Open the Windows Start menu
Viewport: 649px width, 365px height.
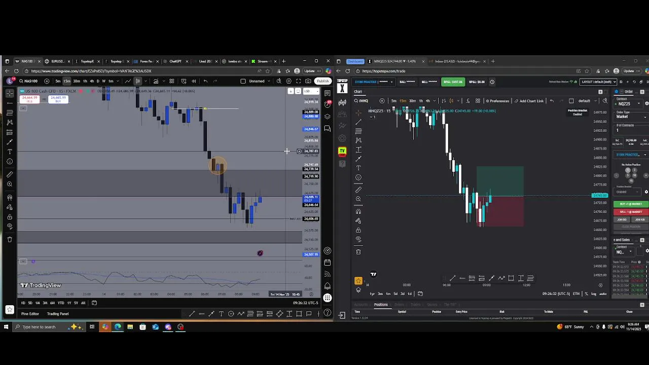[6, 327]
